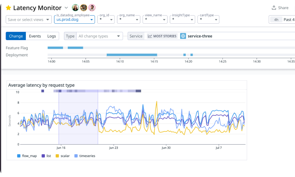295x177 pixels.
Task: Open the dashboard title chevron menu
Action: pyautogui.click(x=66, y=8)
